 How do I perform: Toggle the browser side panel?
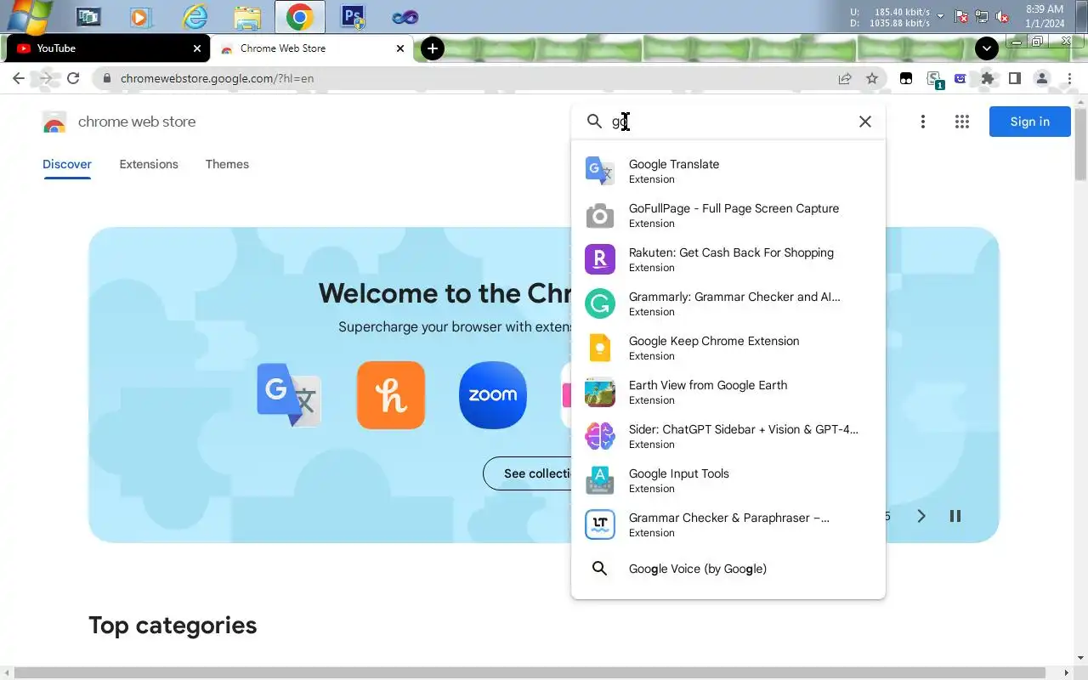(1015, 78)
